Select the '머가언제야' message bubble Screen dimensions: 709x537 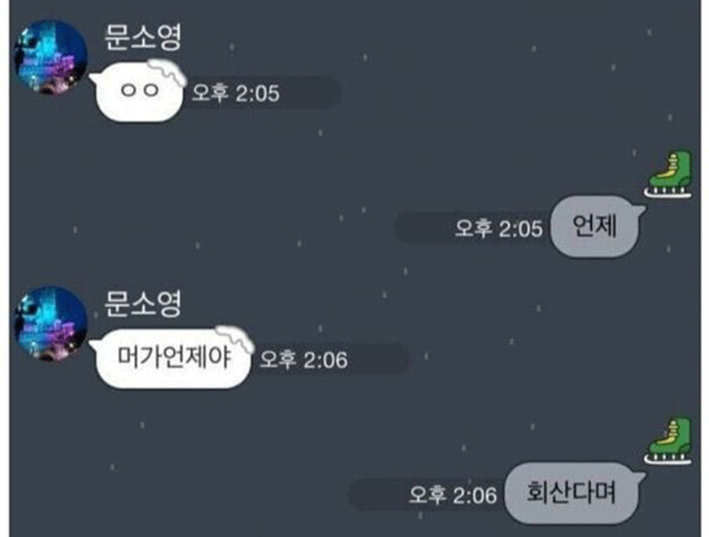pyautogui.click(x=173, y=358)
